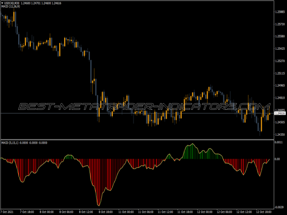Viewport: 287px width, 215px height.
Task: Click the chart-menu triangle beside USDCAD,M30
Action: (2, 3)
